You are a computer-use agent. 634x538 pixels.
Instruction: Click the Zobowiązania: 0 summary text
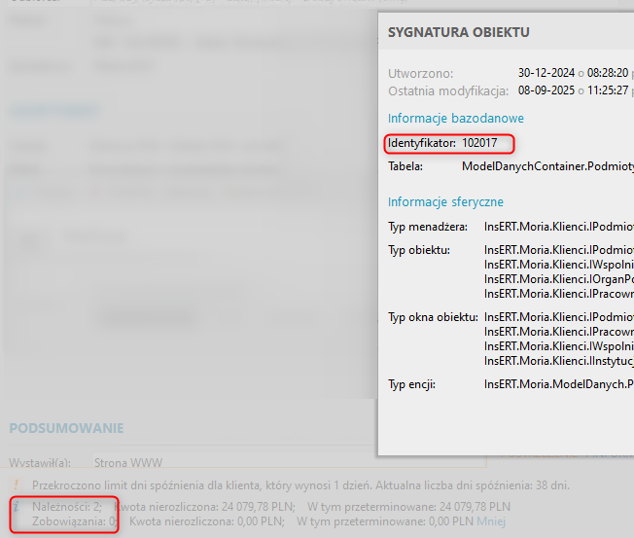click(x=72, y=522)
